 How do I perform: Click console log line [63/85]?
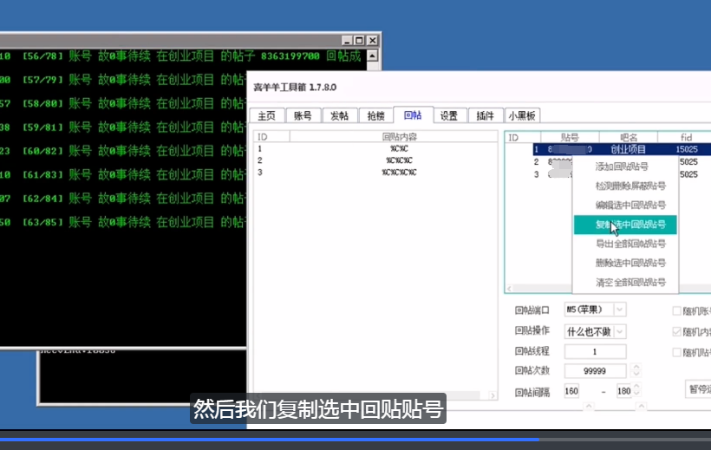123,222
